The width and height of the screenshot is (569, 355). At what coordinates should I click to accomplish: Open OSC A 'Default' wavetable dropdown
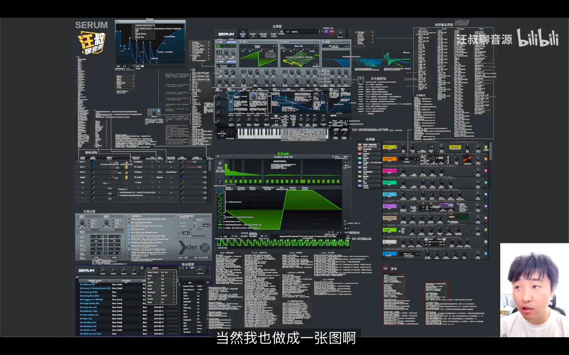tap(257, 46)
